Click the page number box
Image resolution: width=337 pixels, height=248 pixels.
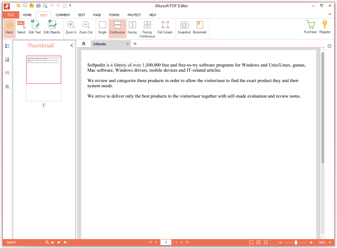tap(166, 242)
